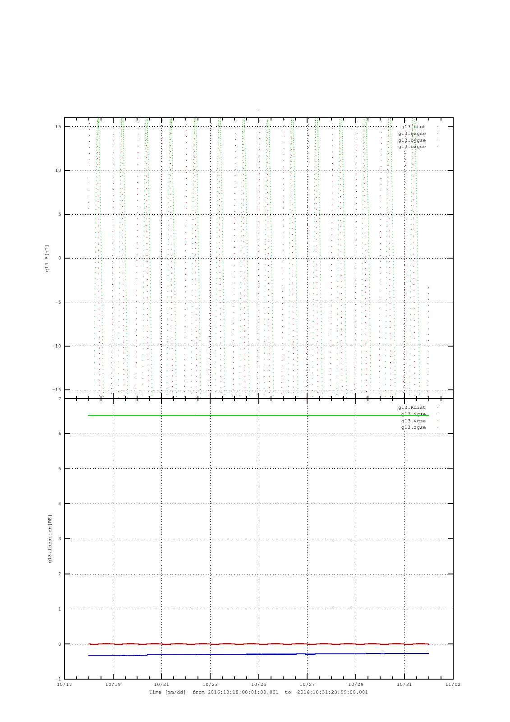Click the g13.location[RE] vertical axis title
Viewport: 510px width, 722px height.
pyautogui.click(x=50, y=538)
